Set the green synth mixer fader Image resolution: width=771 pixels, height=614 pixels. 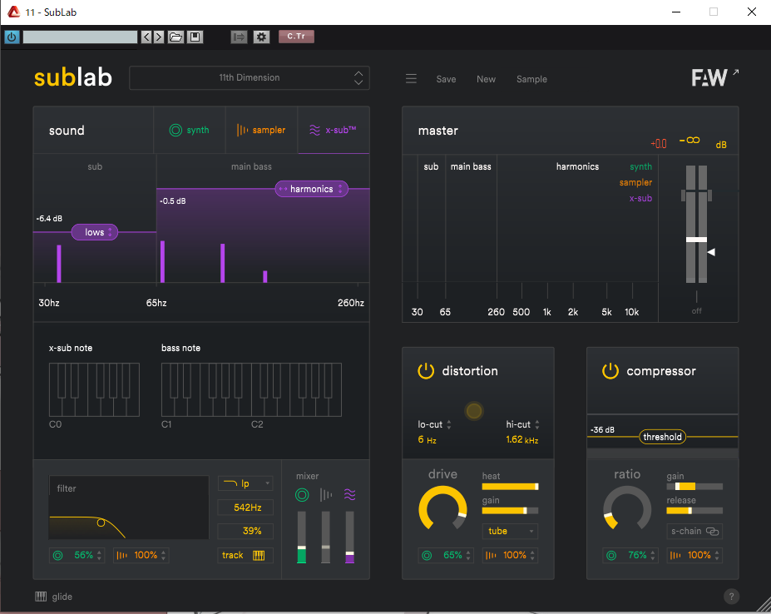(301, 547)
